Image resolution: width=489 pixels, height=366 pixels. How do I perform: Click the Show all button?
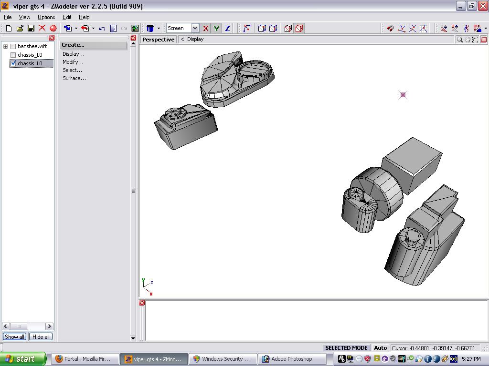14,336
